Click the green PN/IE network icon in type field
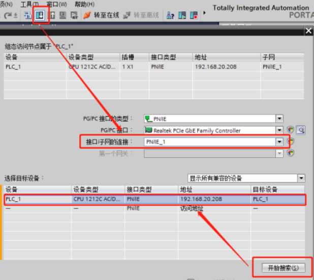 click(148, 119)
